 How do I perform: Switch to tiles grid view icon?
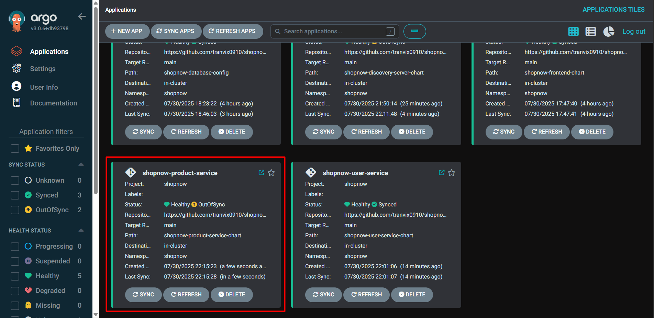[x=573, y=32]
